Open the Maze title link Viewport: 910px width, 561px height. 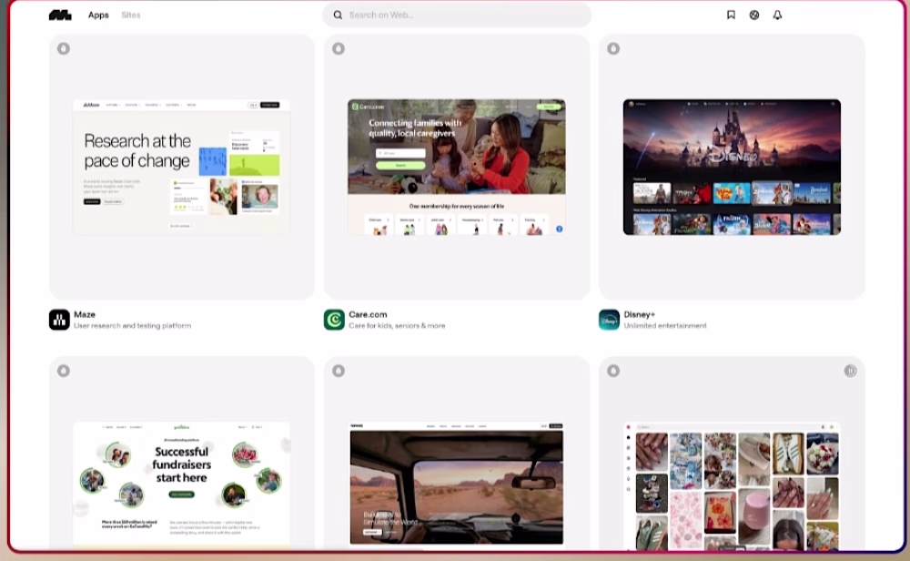85,314
